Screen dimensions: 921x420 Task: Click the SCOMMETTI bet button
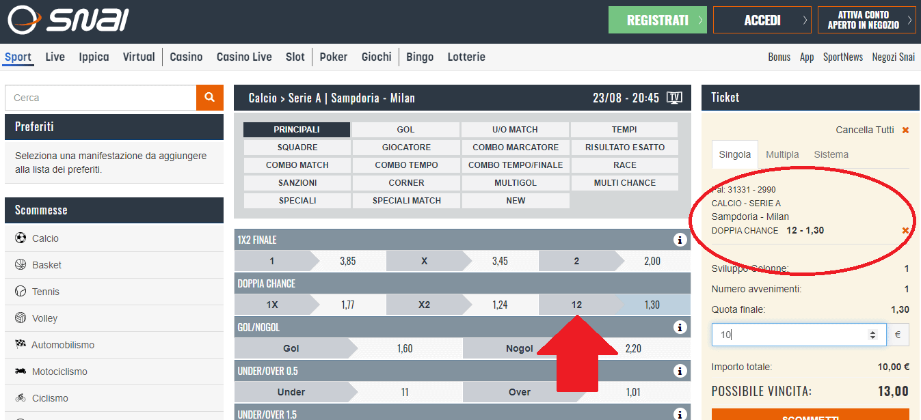click(810, 414)
